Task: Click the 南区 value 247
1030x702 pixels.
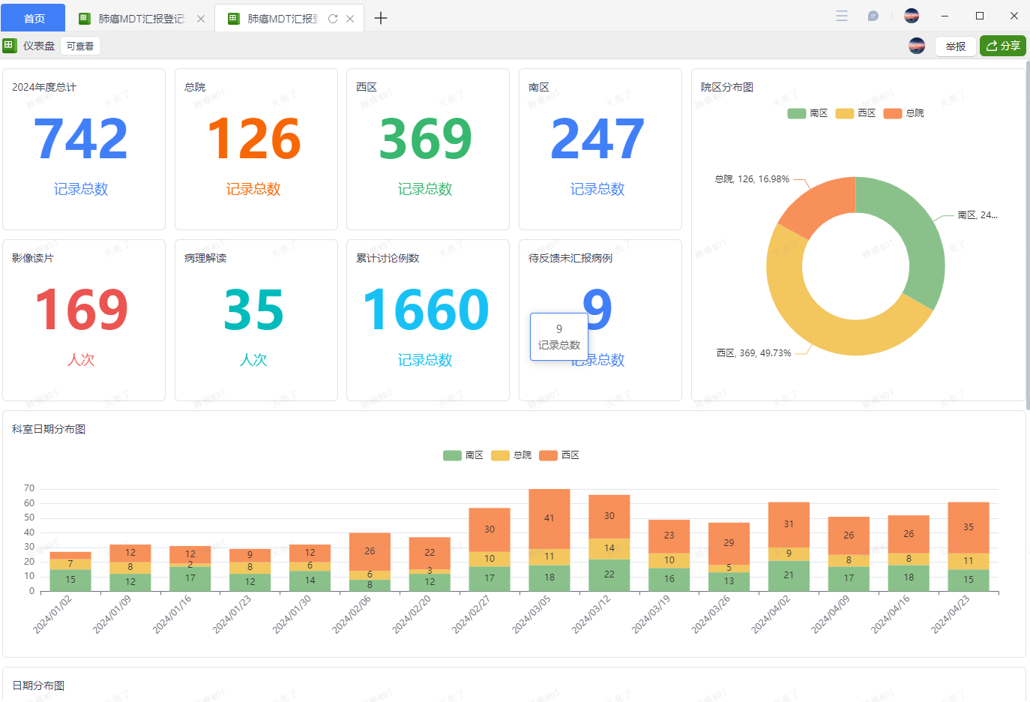Action: click(x=597, y=139)
